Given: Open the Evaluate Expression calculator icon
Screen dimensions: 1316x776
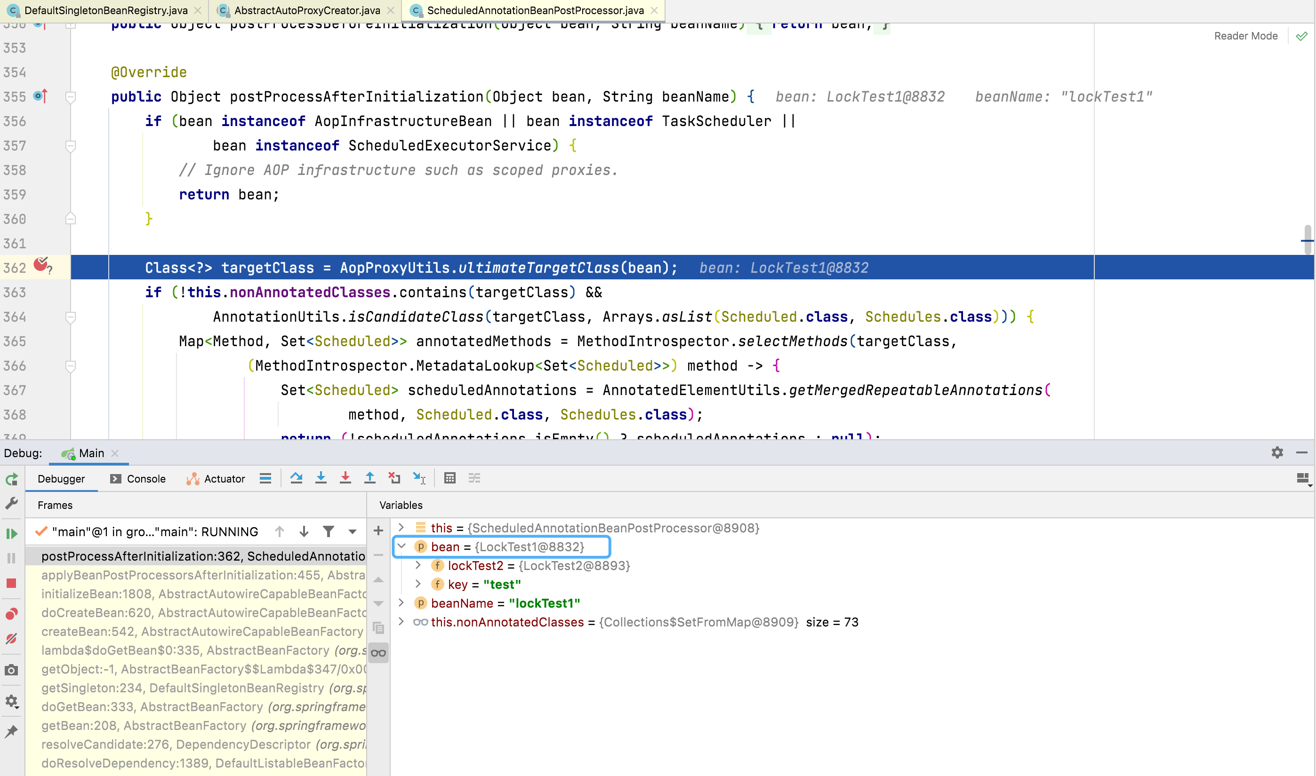Looking at the screenshot, I should (x=450, y=477).
